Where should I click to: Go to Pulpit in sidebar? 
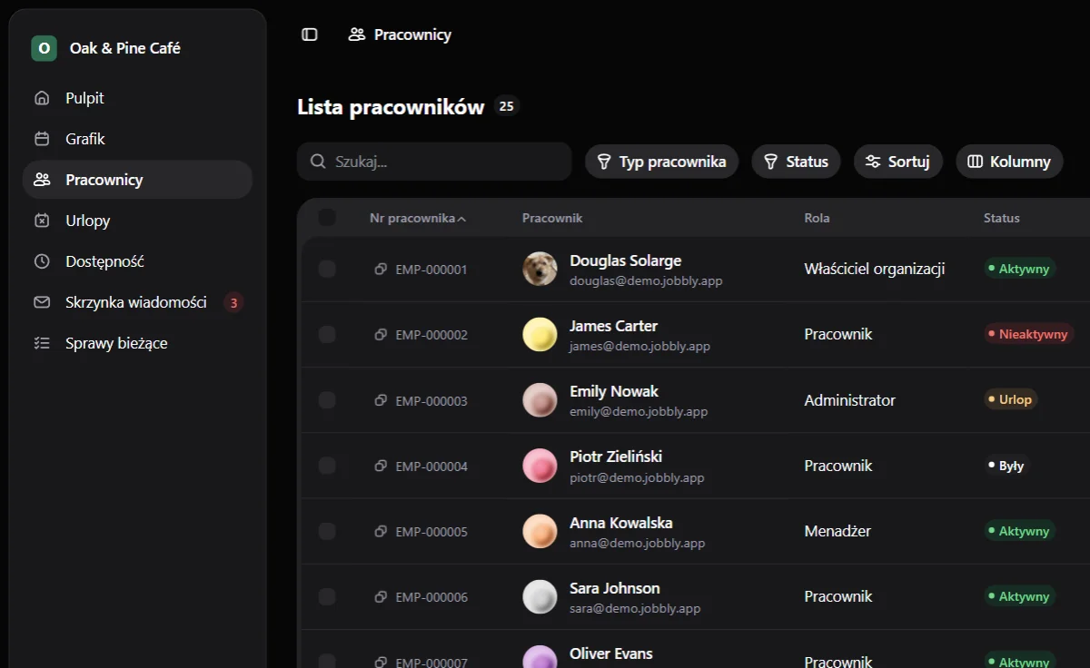pyautogui.click(x=137, y=98)
